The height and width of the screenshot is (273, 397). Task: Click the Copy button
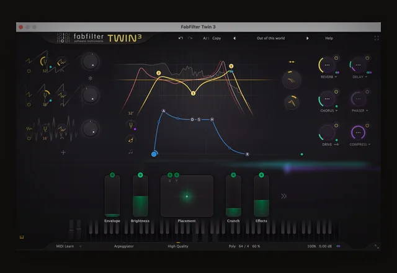[x=216, y=38]
